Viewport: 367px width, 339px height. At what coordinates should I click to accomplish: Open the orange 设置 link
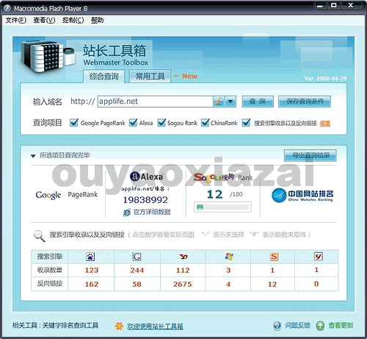pyautogui.click(x=325, y=124)
